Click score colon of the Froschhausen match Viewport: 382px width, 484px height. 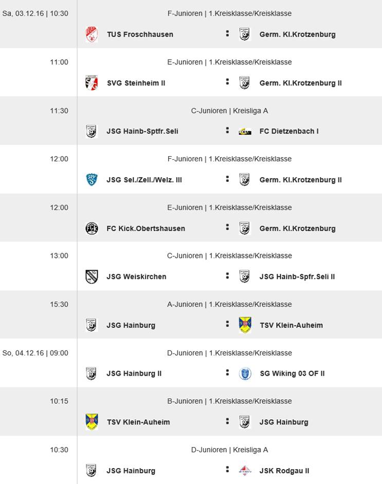227,34
